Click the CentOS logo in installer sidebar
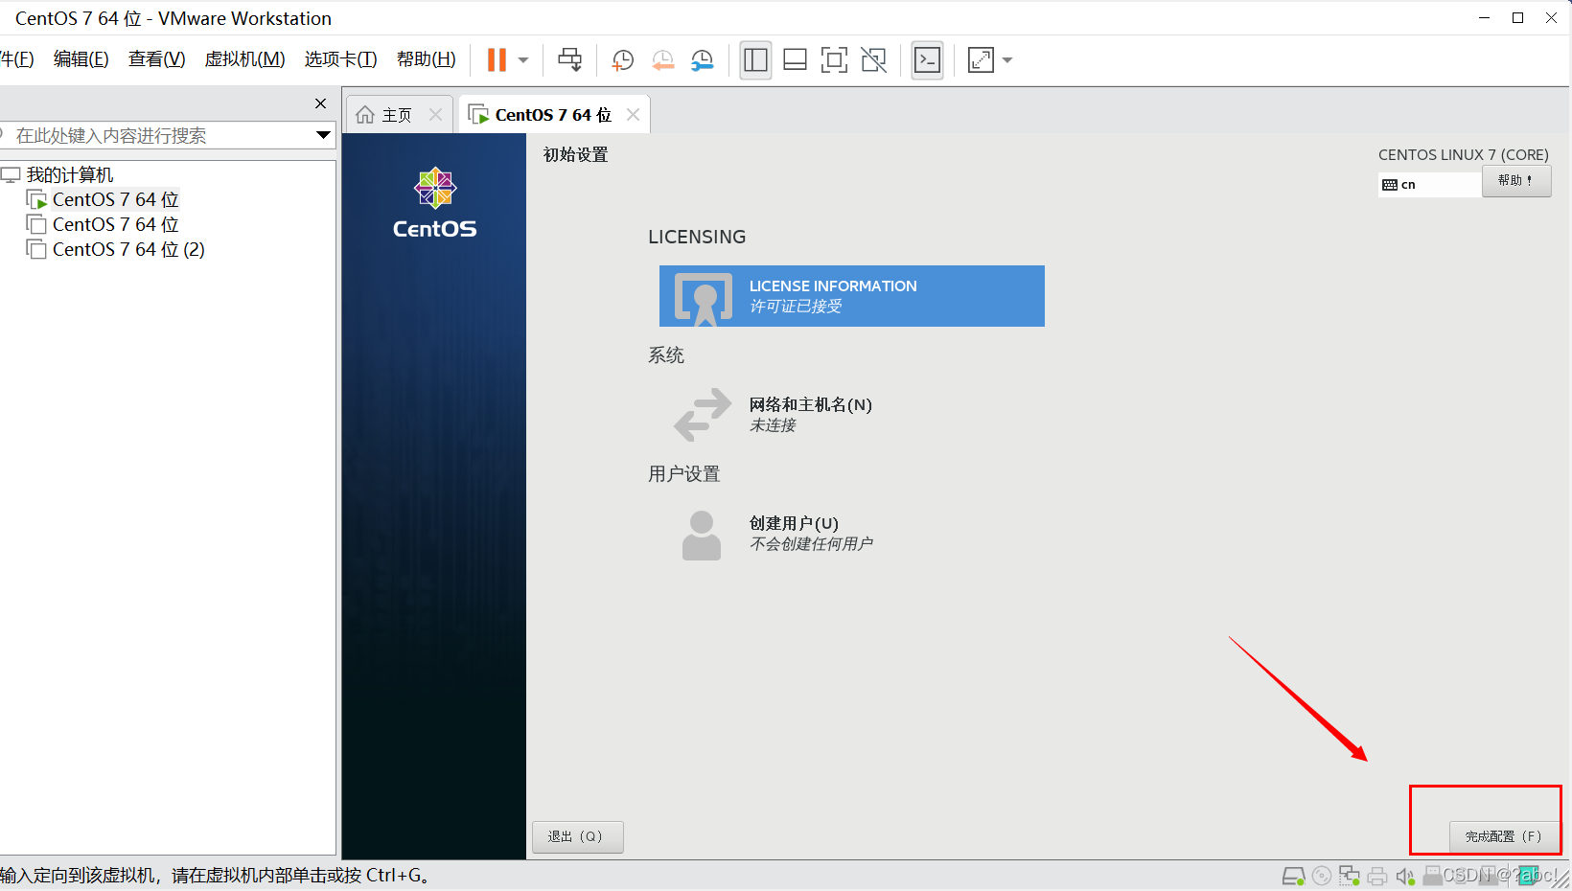 pyautogui.click(x=434, y=202)
